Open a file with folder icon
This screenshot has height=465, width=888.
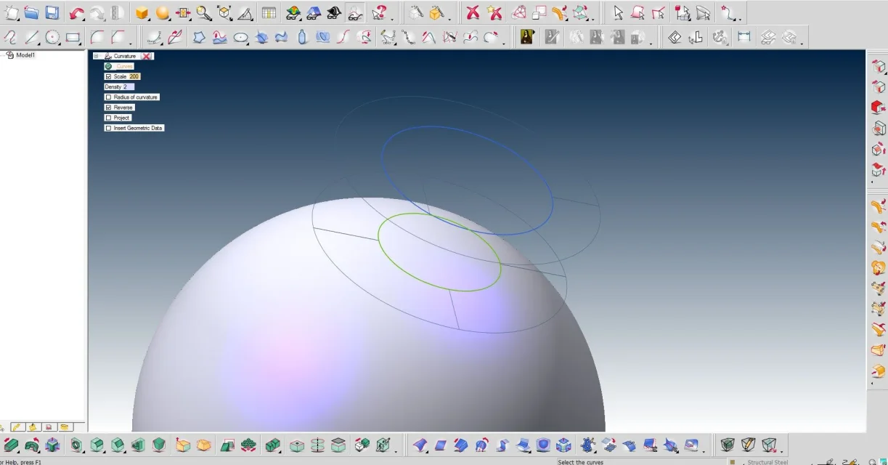point(31,13)
